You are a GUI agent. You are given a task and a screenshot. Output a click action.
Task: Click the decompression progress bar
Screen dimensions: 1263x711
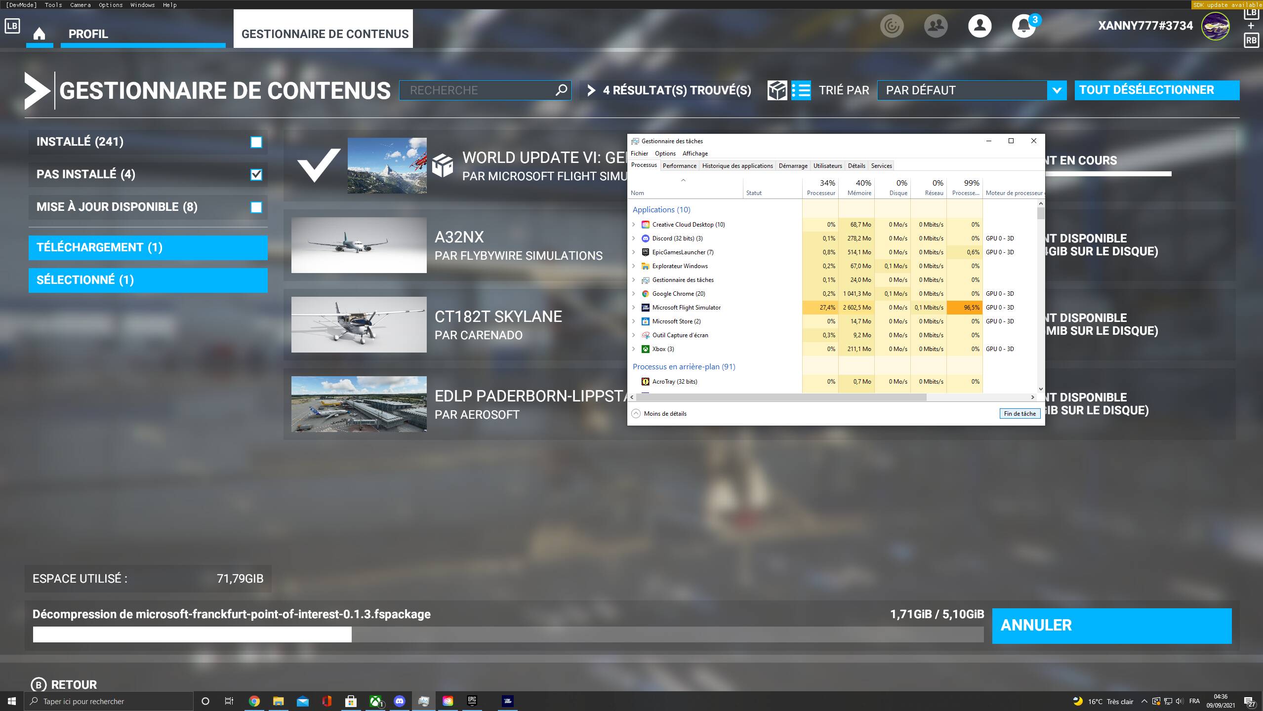[508, 634]
